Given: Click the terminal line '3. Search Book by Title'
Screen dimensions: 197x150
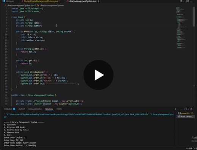Looking at the screenshot, I should [x=16, y=130].
